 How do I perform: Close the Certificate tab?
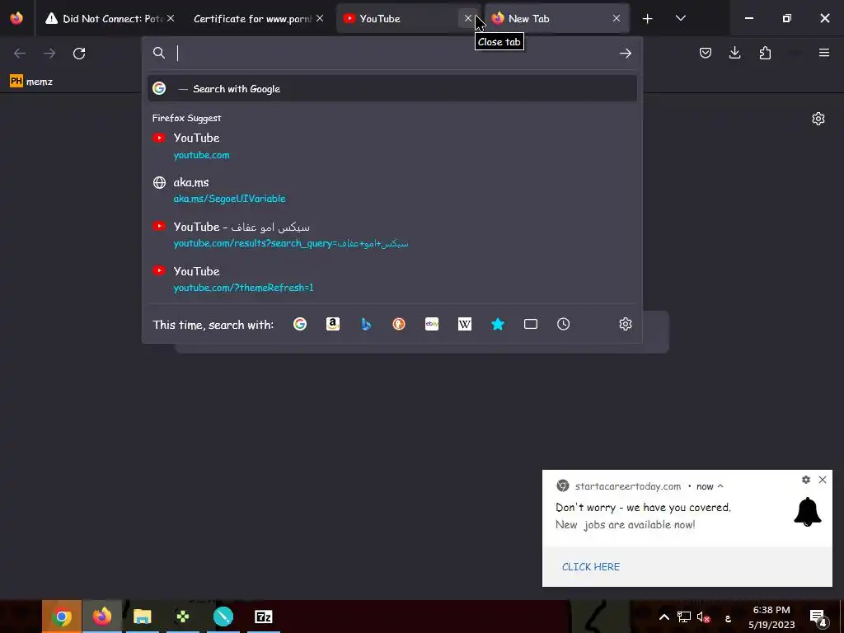click(x=320, y=18)
